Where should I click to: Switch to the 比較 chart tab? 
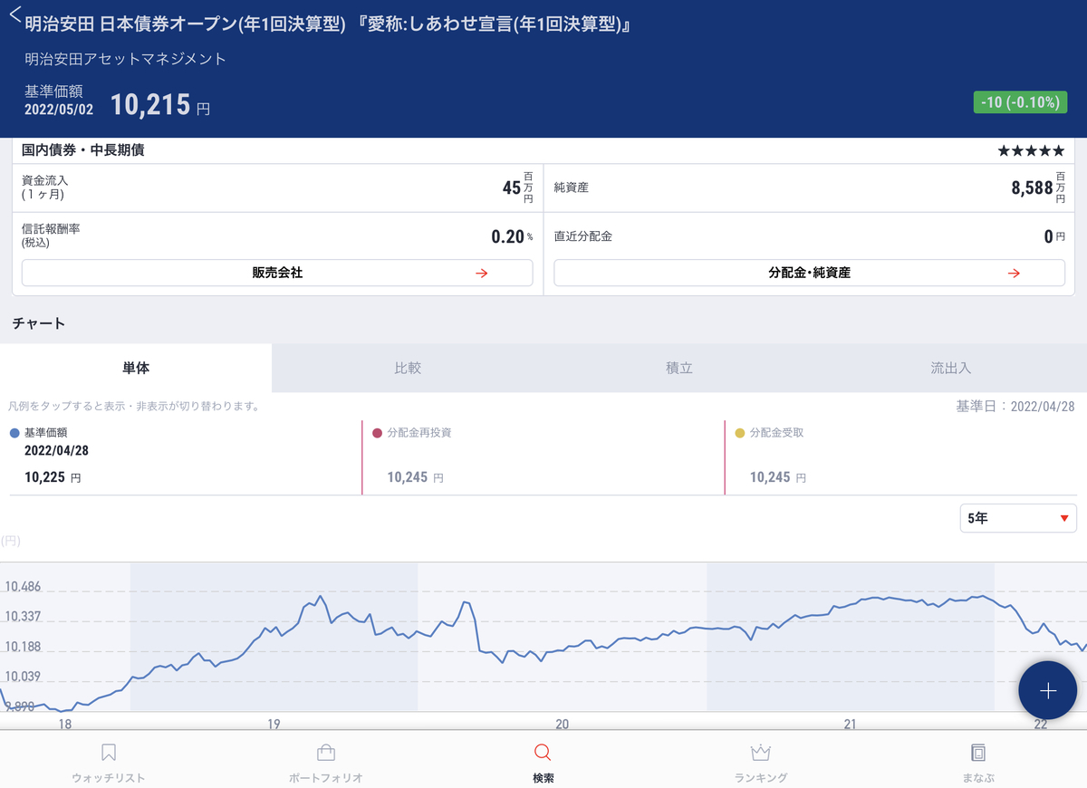click(408, 368)
